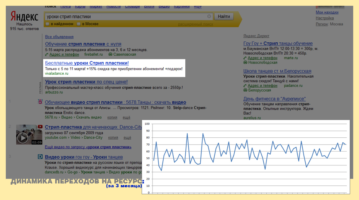Image resolution: width=359 pixels, height=200 pixels.
Task: Click the '02:09' duration on the video thumbnail
Action: [x=37, y=142]
